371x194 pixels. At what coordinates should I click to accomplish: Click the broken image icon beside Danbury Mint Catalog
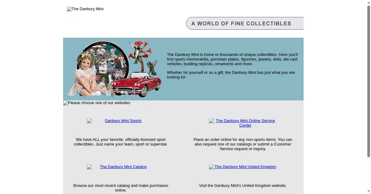click(x=89, y=167)
